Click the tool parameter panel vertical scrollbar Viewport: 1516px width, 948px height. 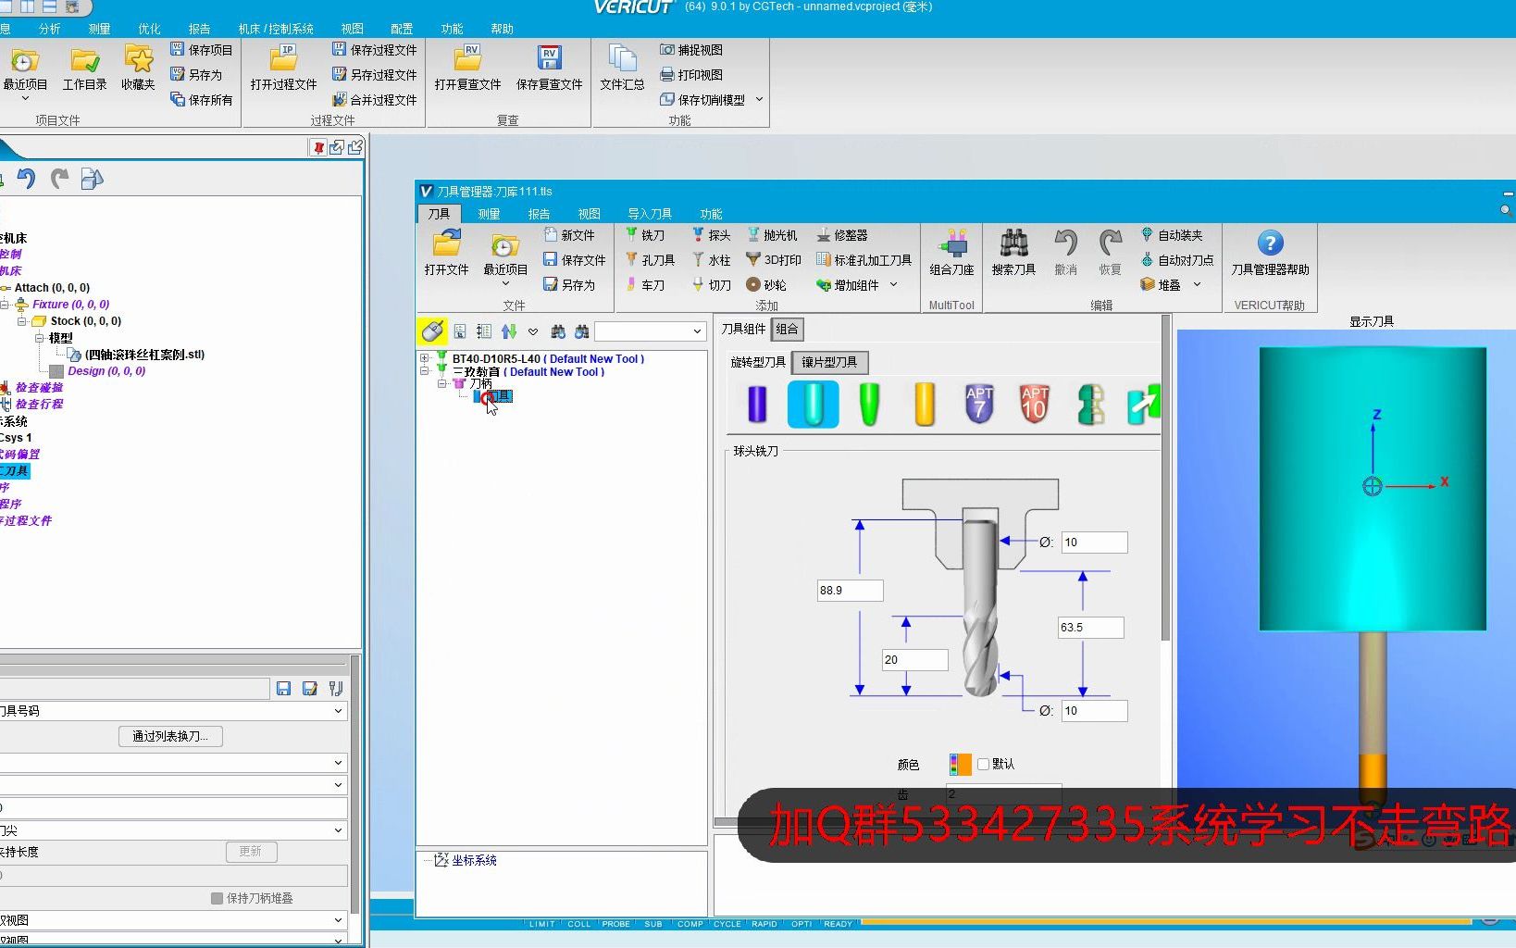(1165, 480)
